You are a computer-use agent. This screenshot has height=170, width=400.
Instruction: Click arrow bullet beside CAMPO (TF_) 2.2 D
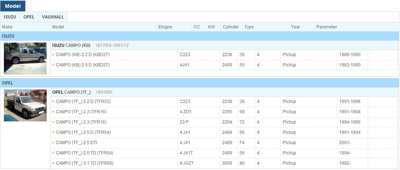point(53,101)
